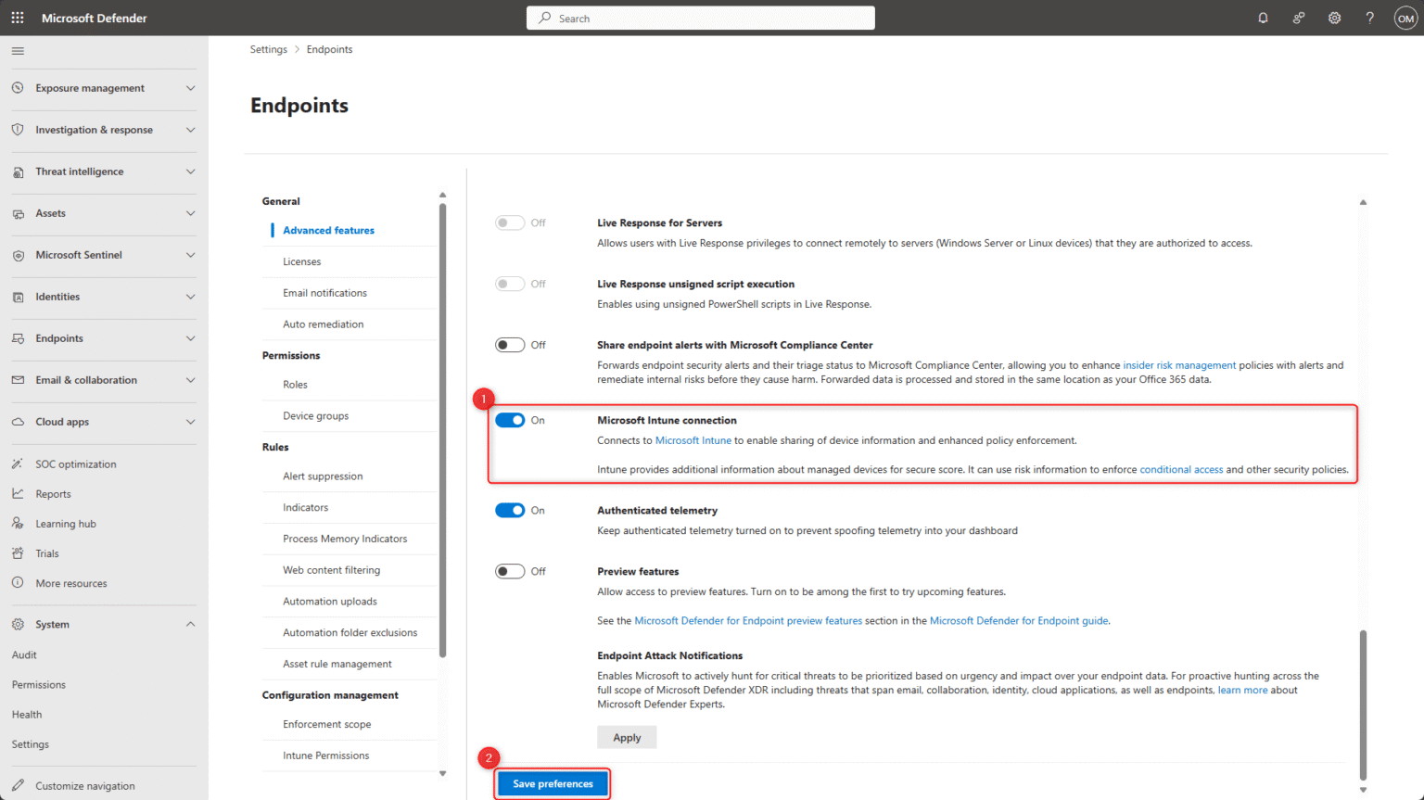Click the Customize navigation pencil icon
This screenshot has width=1424, height=800.
click(x=18, y=785)
